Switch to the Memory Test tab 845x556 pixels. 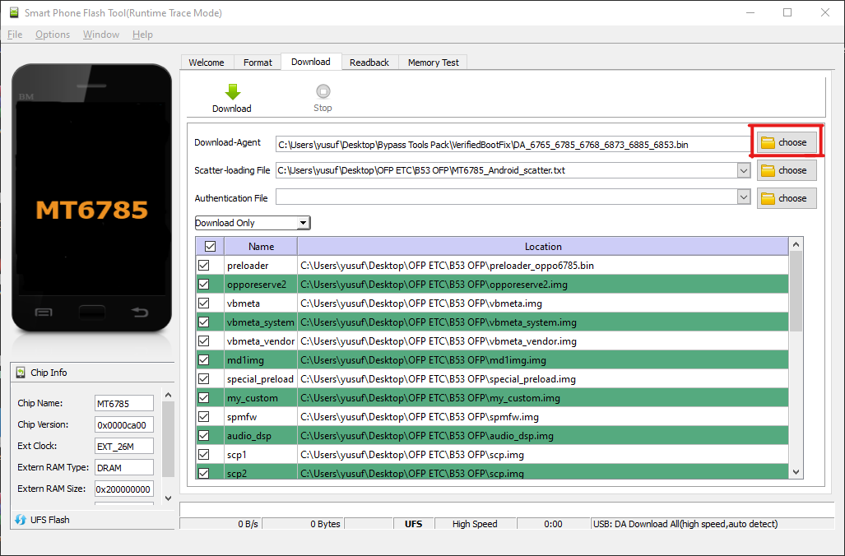click(x=434, y=63)
